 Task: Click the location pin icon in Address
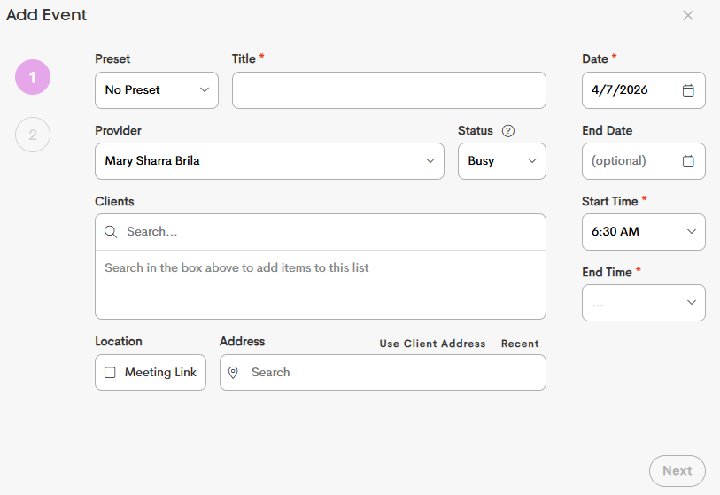pos(233,373)
